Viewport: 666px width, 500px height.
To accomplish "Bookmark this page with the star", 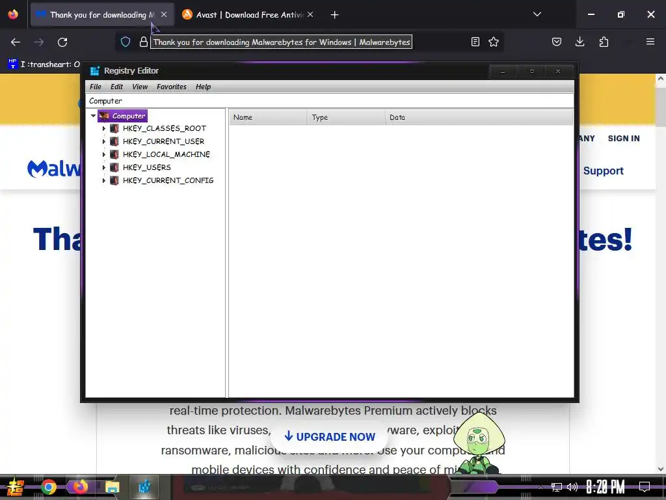I will (x=494, y=42).
